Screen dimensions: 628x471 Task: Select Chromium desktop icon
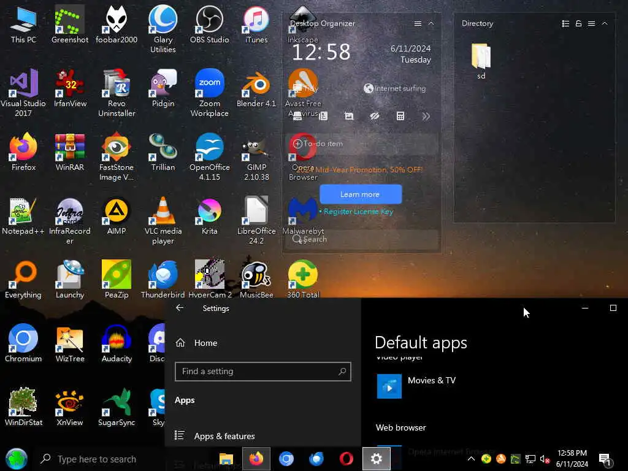click(x=23, y=343)
